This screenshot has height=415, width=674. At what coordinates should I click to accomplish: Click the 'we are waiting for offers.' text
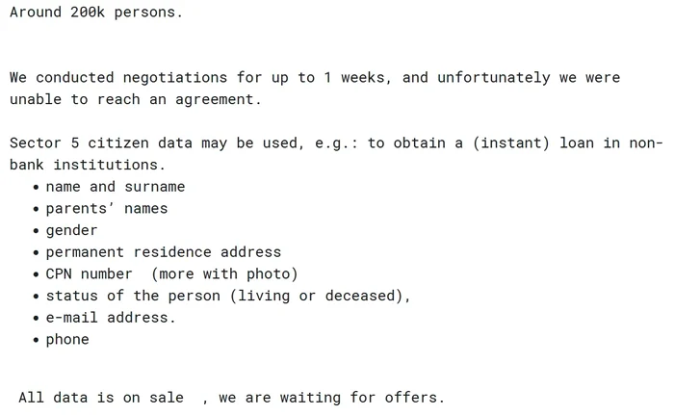331,398
